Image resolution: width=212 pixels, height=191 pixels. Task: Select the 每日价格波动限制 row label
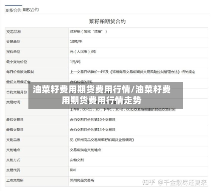(x=20, y=72)
